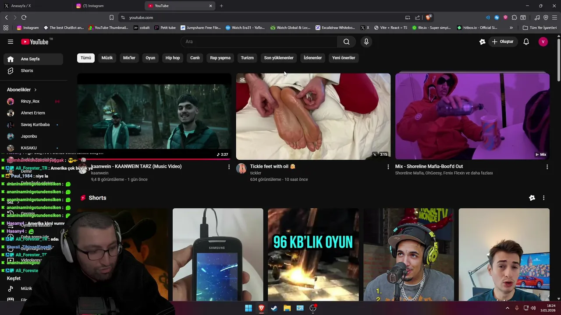Go back in browser

click(x=6, y=17)
